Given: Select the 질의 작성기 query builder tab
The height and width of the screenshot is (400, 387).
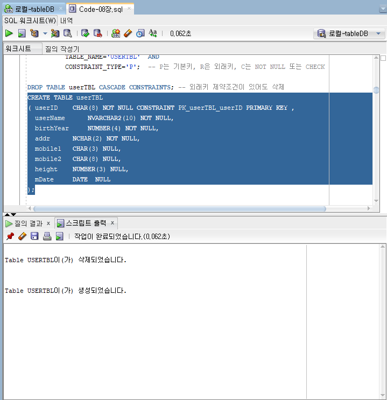Looking at the screenshot, I should point(62,49).
